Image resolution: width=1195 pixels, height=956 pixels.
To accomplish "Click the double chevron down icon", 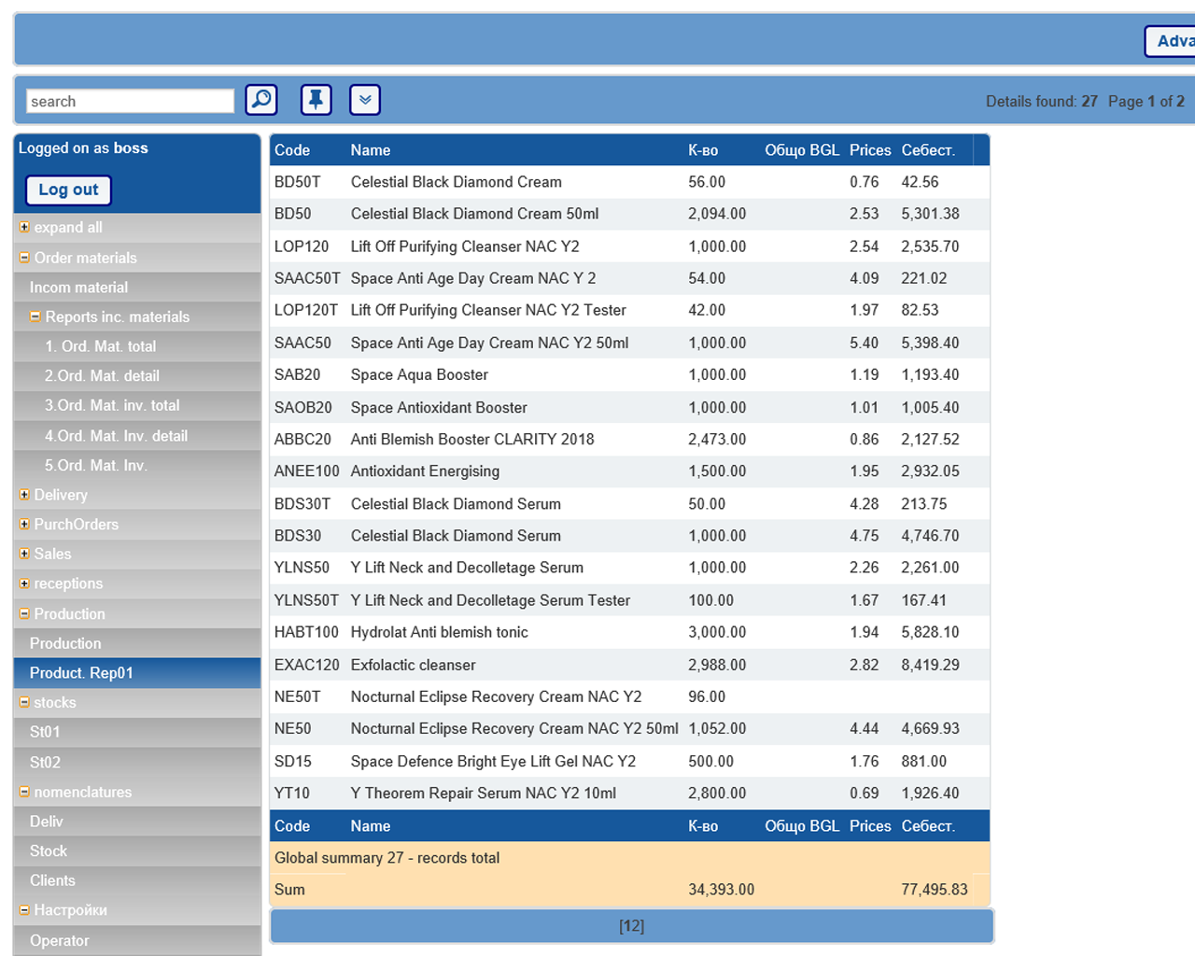I will 365,100.
